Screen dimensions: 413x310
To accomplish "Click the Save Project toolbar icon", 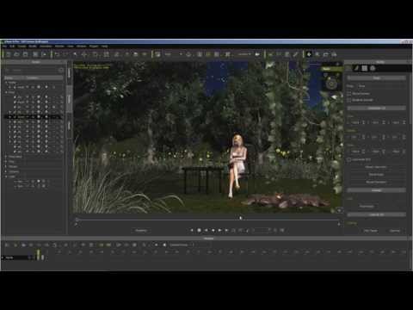I will coord(25,54).
